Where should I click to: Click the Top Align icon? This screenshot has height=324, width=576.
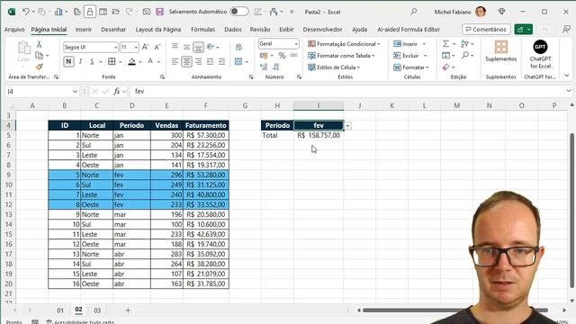[175, 47]
